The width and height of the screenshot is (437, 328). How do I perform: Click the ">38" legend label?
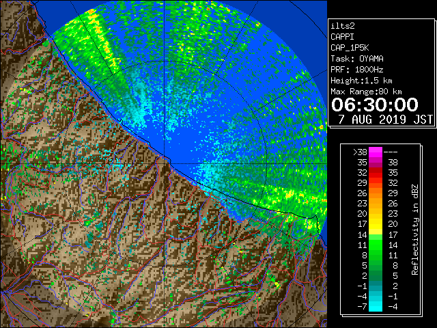click(x=360, y=152)
